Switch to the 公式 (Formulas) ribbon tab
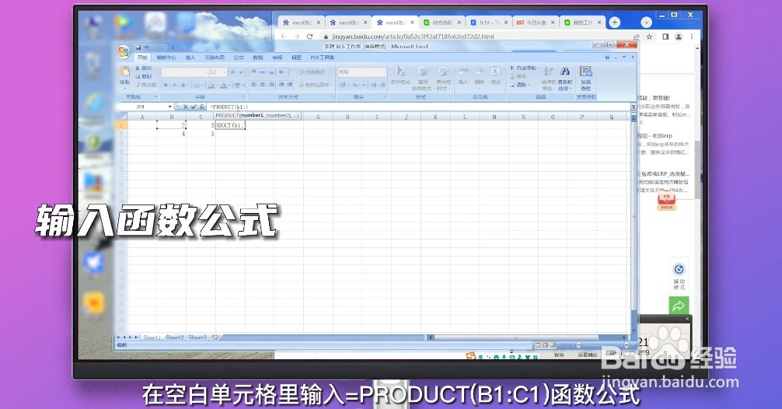The width and height of the screenshot is (782, 409). tap(239, 58)
